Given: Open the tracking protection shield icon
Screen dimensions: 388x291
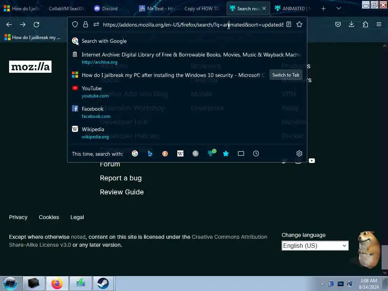Looking at the screenshot, I should point(75,24).
